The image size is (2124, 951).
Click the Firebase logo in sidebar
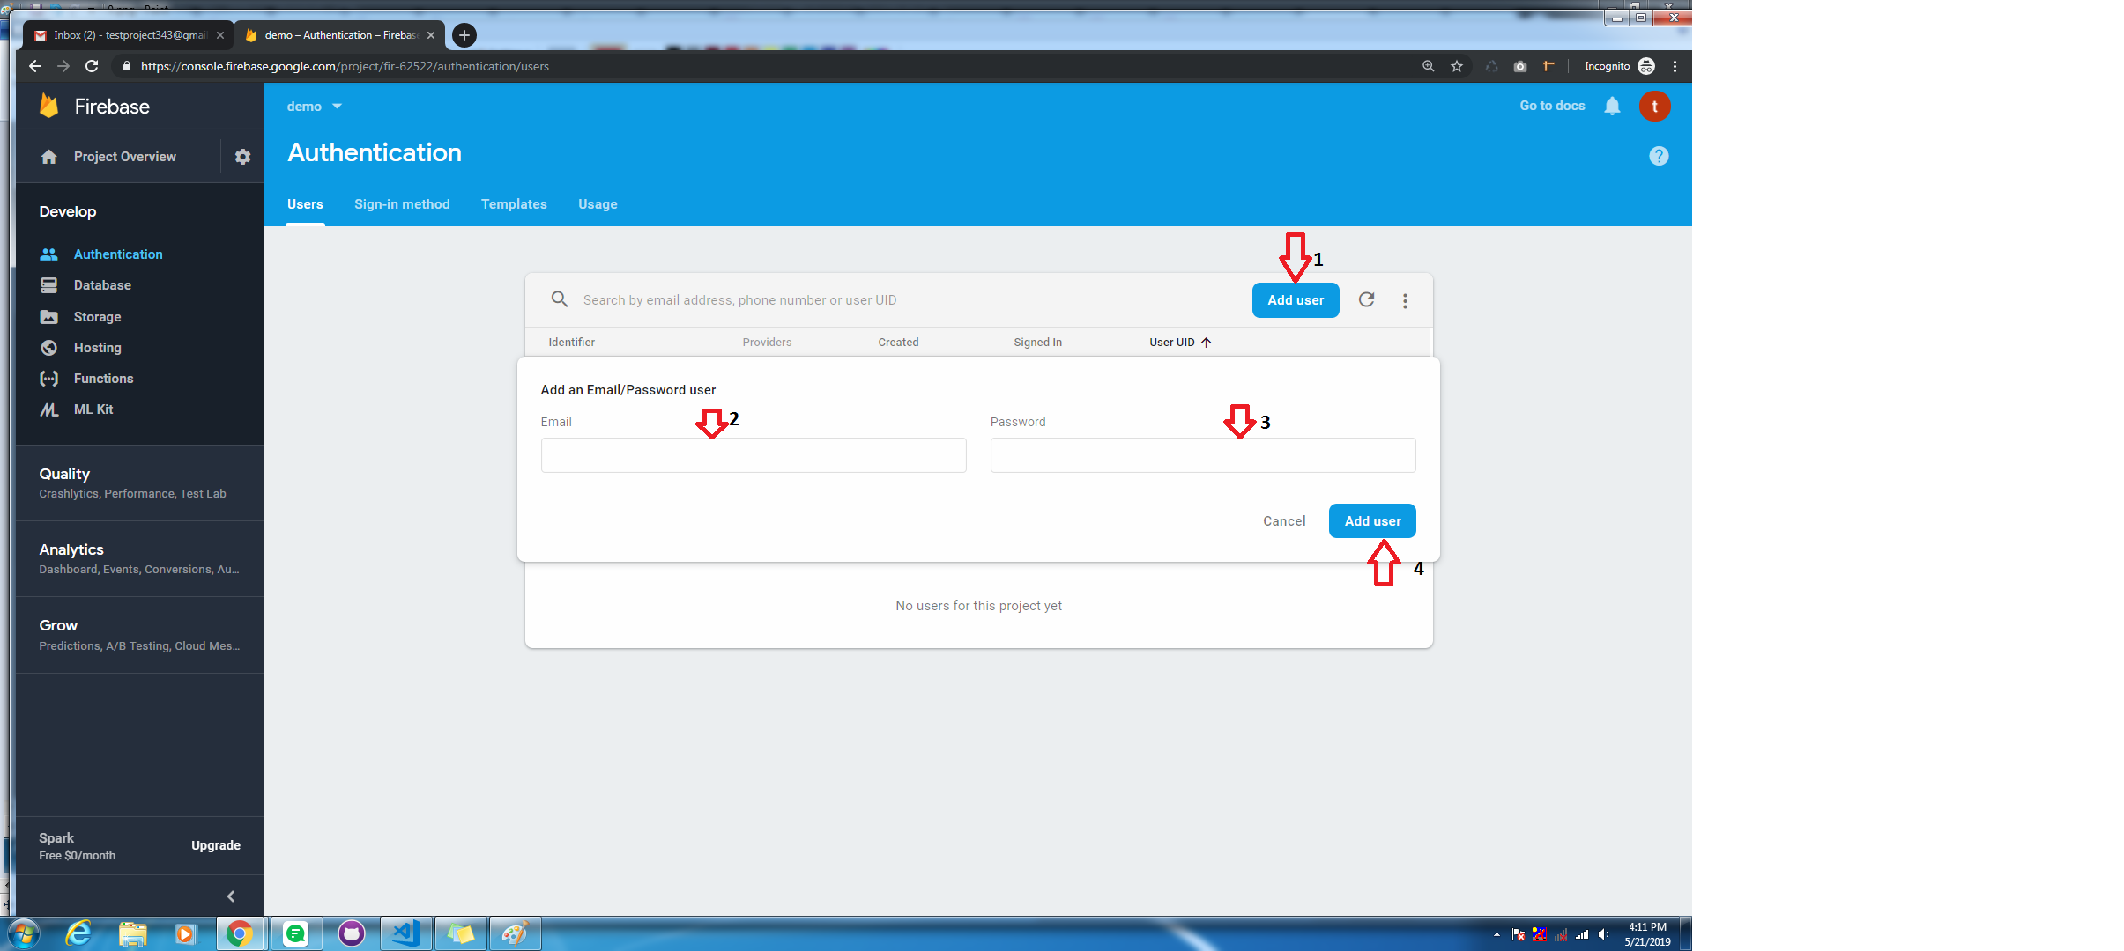[49, 107]
